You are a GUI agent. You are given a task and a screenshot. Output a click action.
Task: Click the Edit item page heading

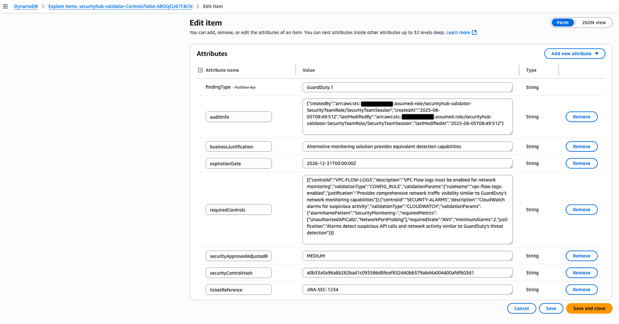click(x=206, y=22)
